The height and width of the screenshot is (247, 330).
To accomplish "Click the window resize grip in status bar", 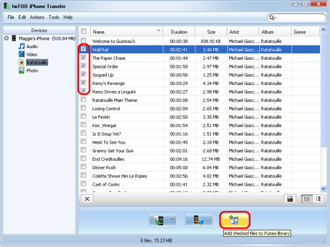I will point(324,242).
